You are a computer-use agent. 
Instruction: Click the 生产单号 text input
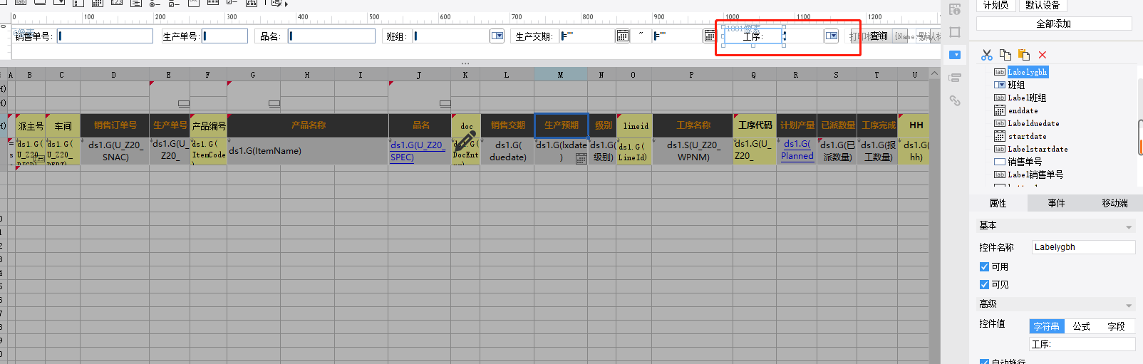pos(225,36)
